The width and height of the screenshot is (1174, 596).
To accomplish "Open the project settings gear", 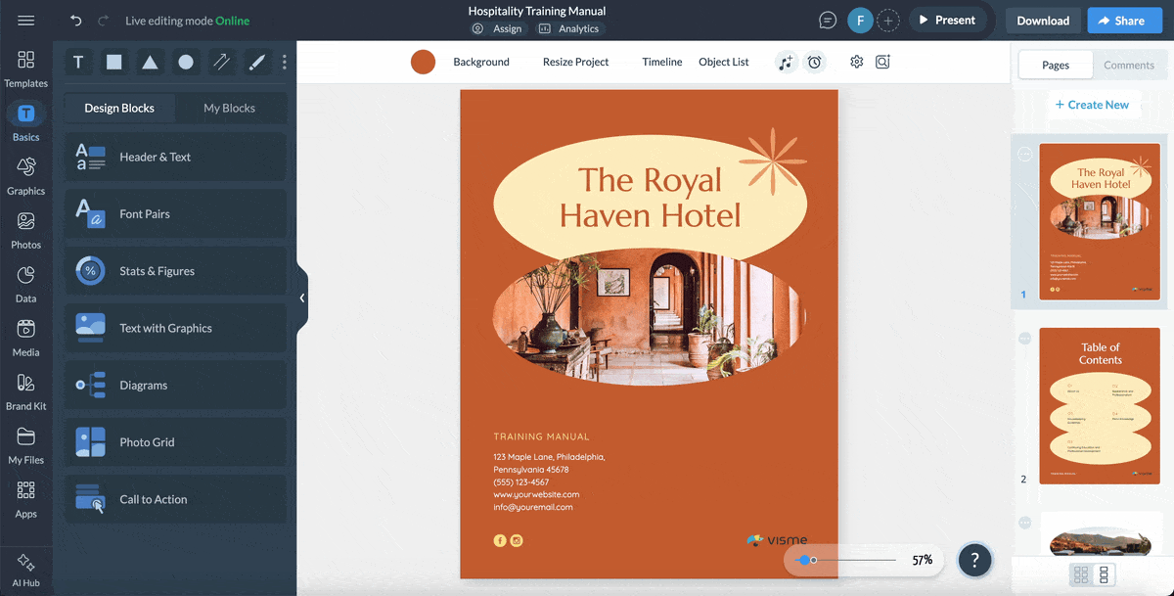I will (856, 62).
